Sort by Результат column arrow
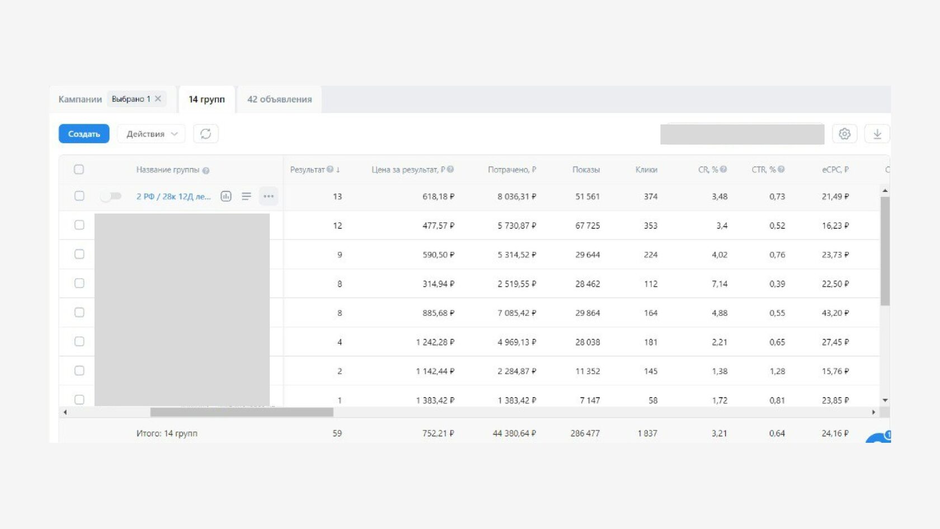940x529 pixels. (338, 170)
